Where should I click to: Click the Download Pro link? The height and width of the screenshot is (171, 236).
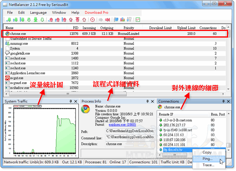tap(96, 12)
